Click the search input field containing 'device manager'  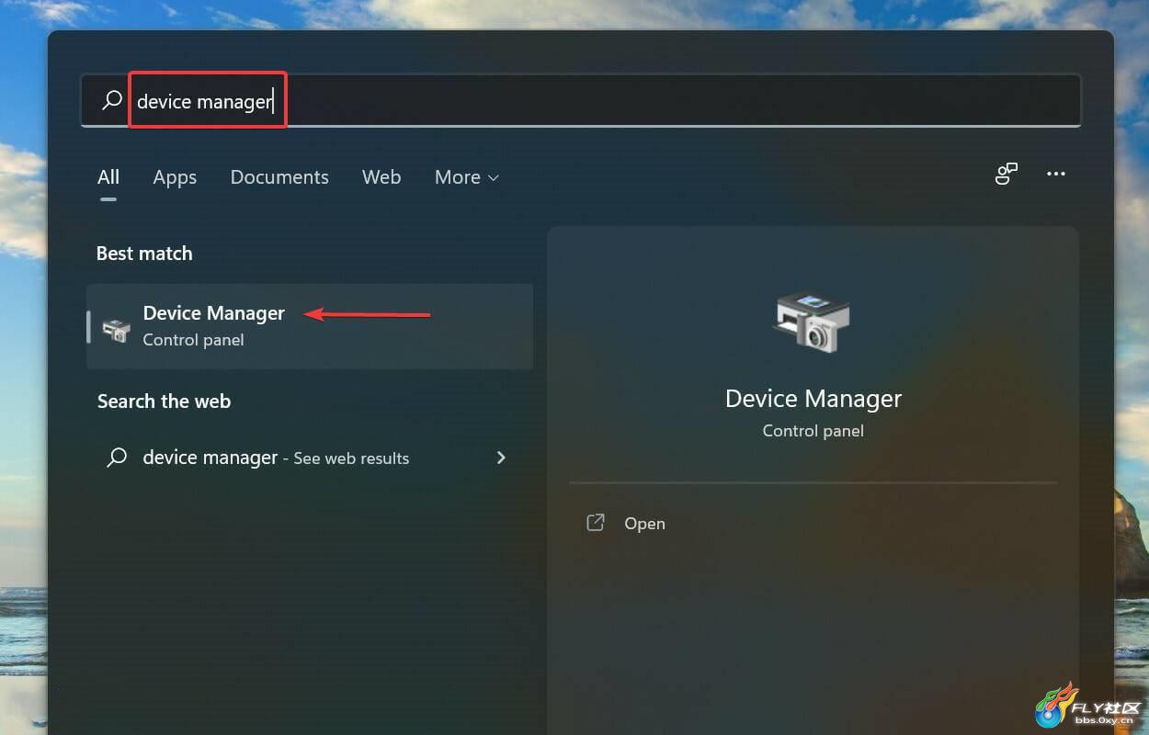click(581, 100)
